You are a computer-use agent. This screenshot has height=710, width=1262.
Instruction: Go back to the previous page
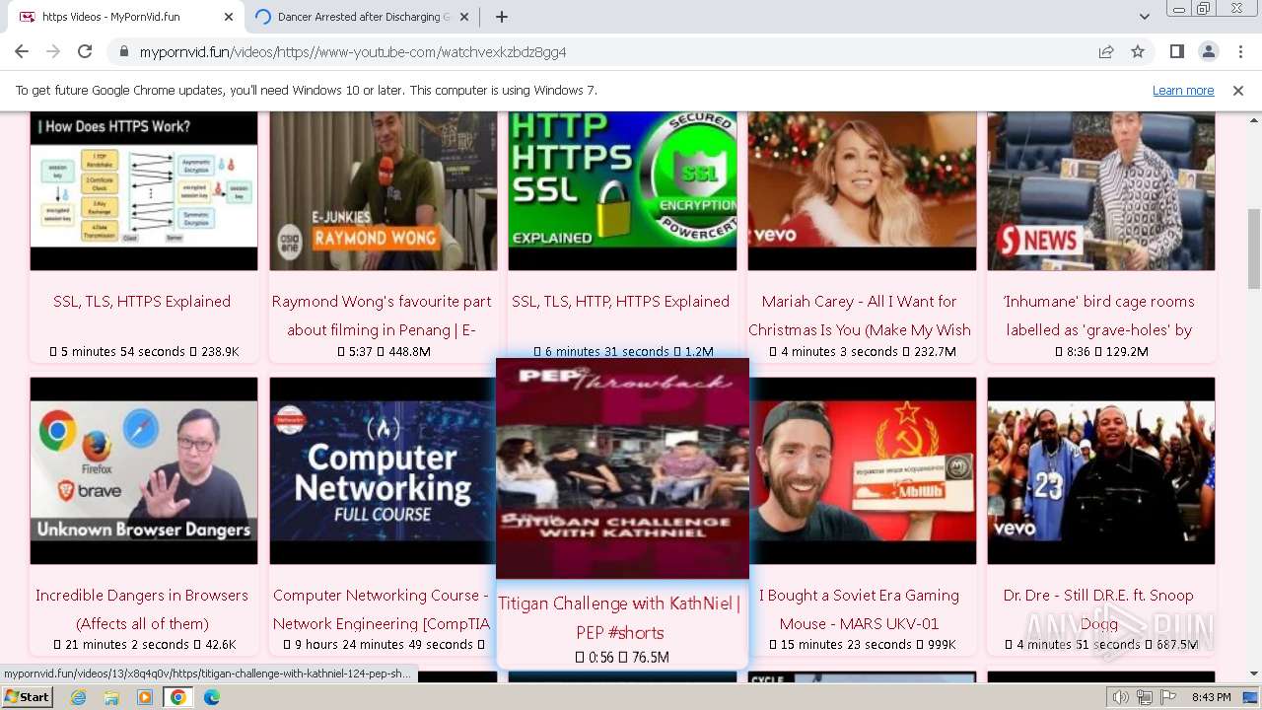22,52
